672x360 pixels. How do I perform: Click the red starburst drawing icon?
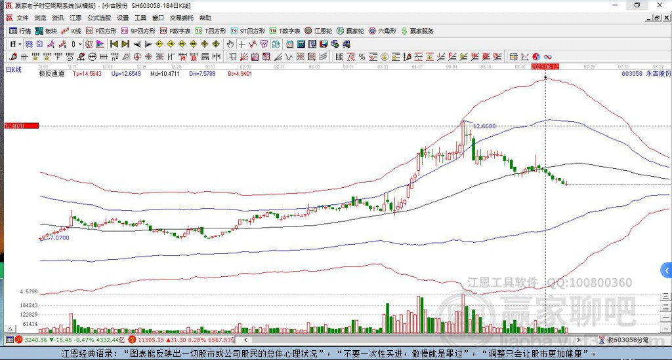coord(148,56)
